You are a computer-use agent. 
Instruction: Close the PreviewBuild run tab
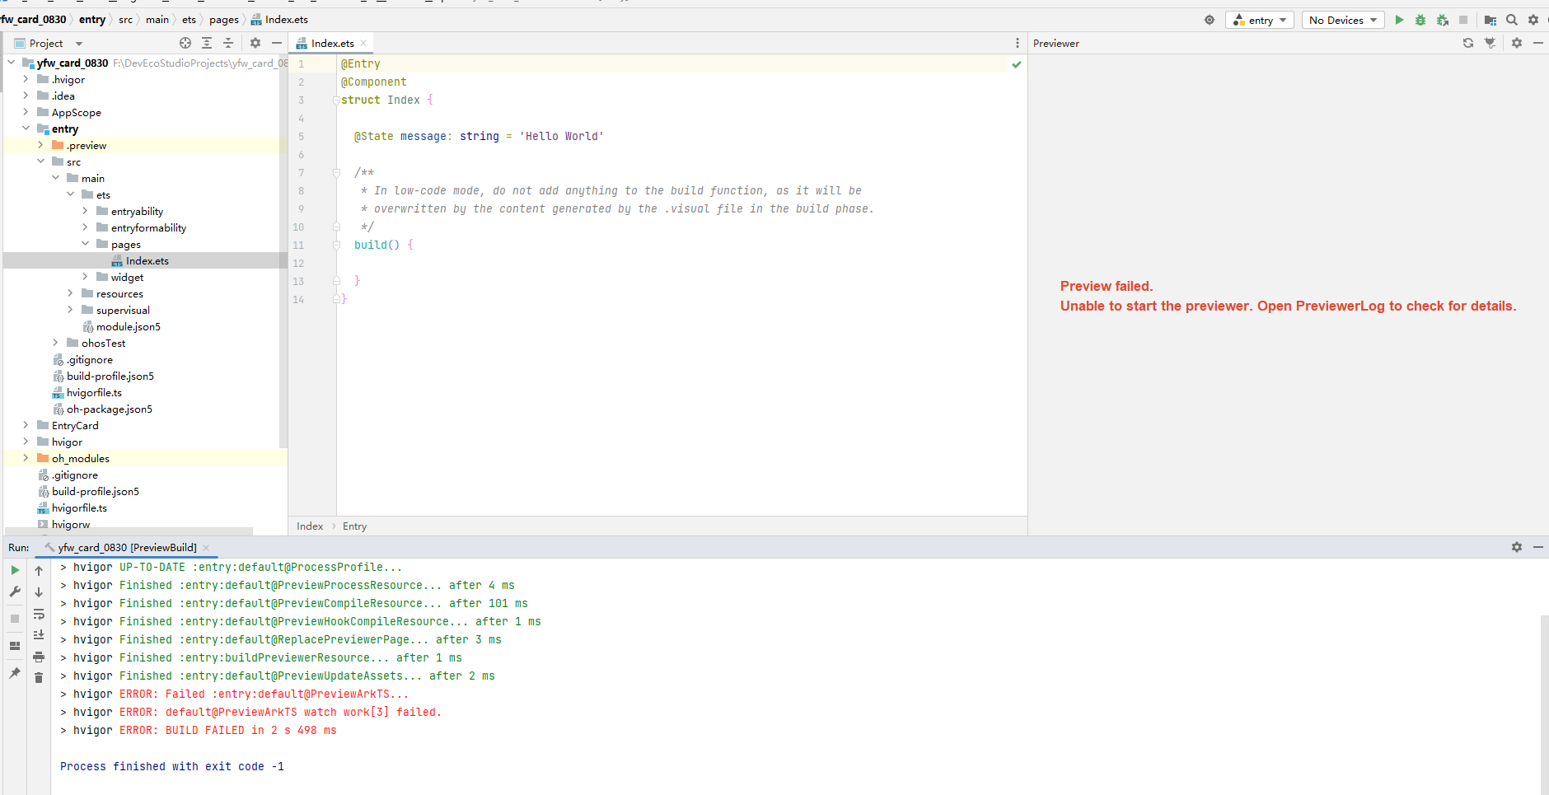click(206, 547)
